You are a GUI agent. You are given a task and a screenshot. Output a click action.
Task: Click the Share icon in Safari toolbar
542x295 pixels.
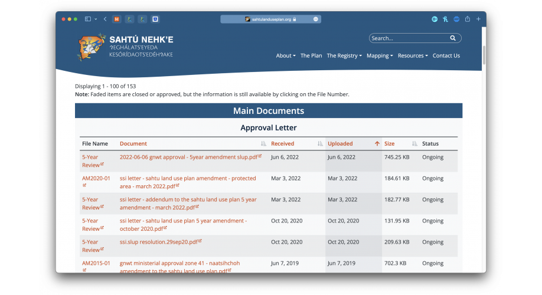pos(468,19)
